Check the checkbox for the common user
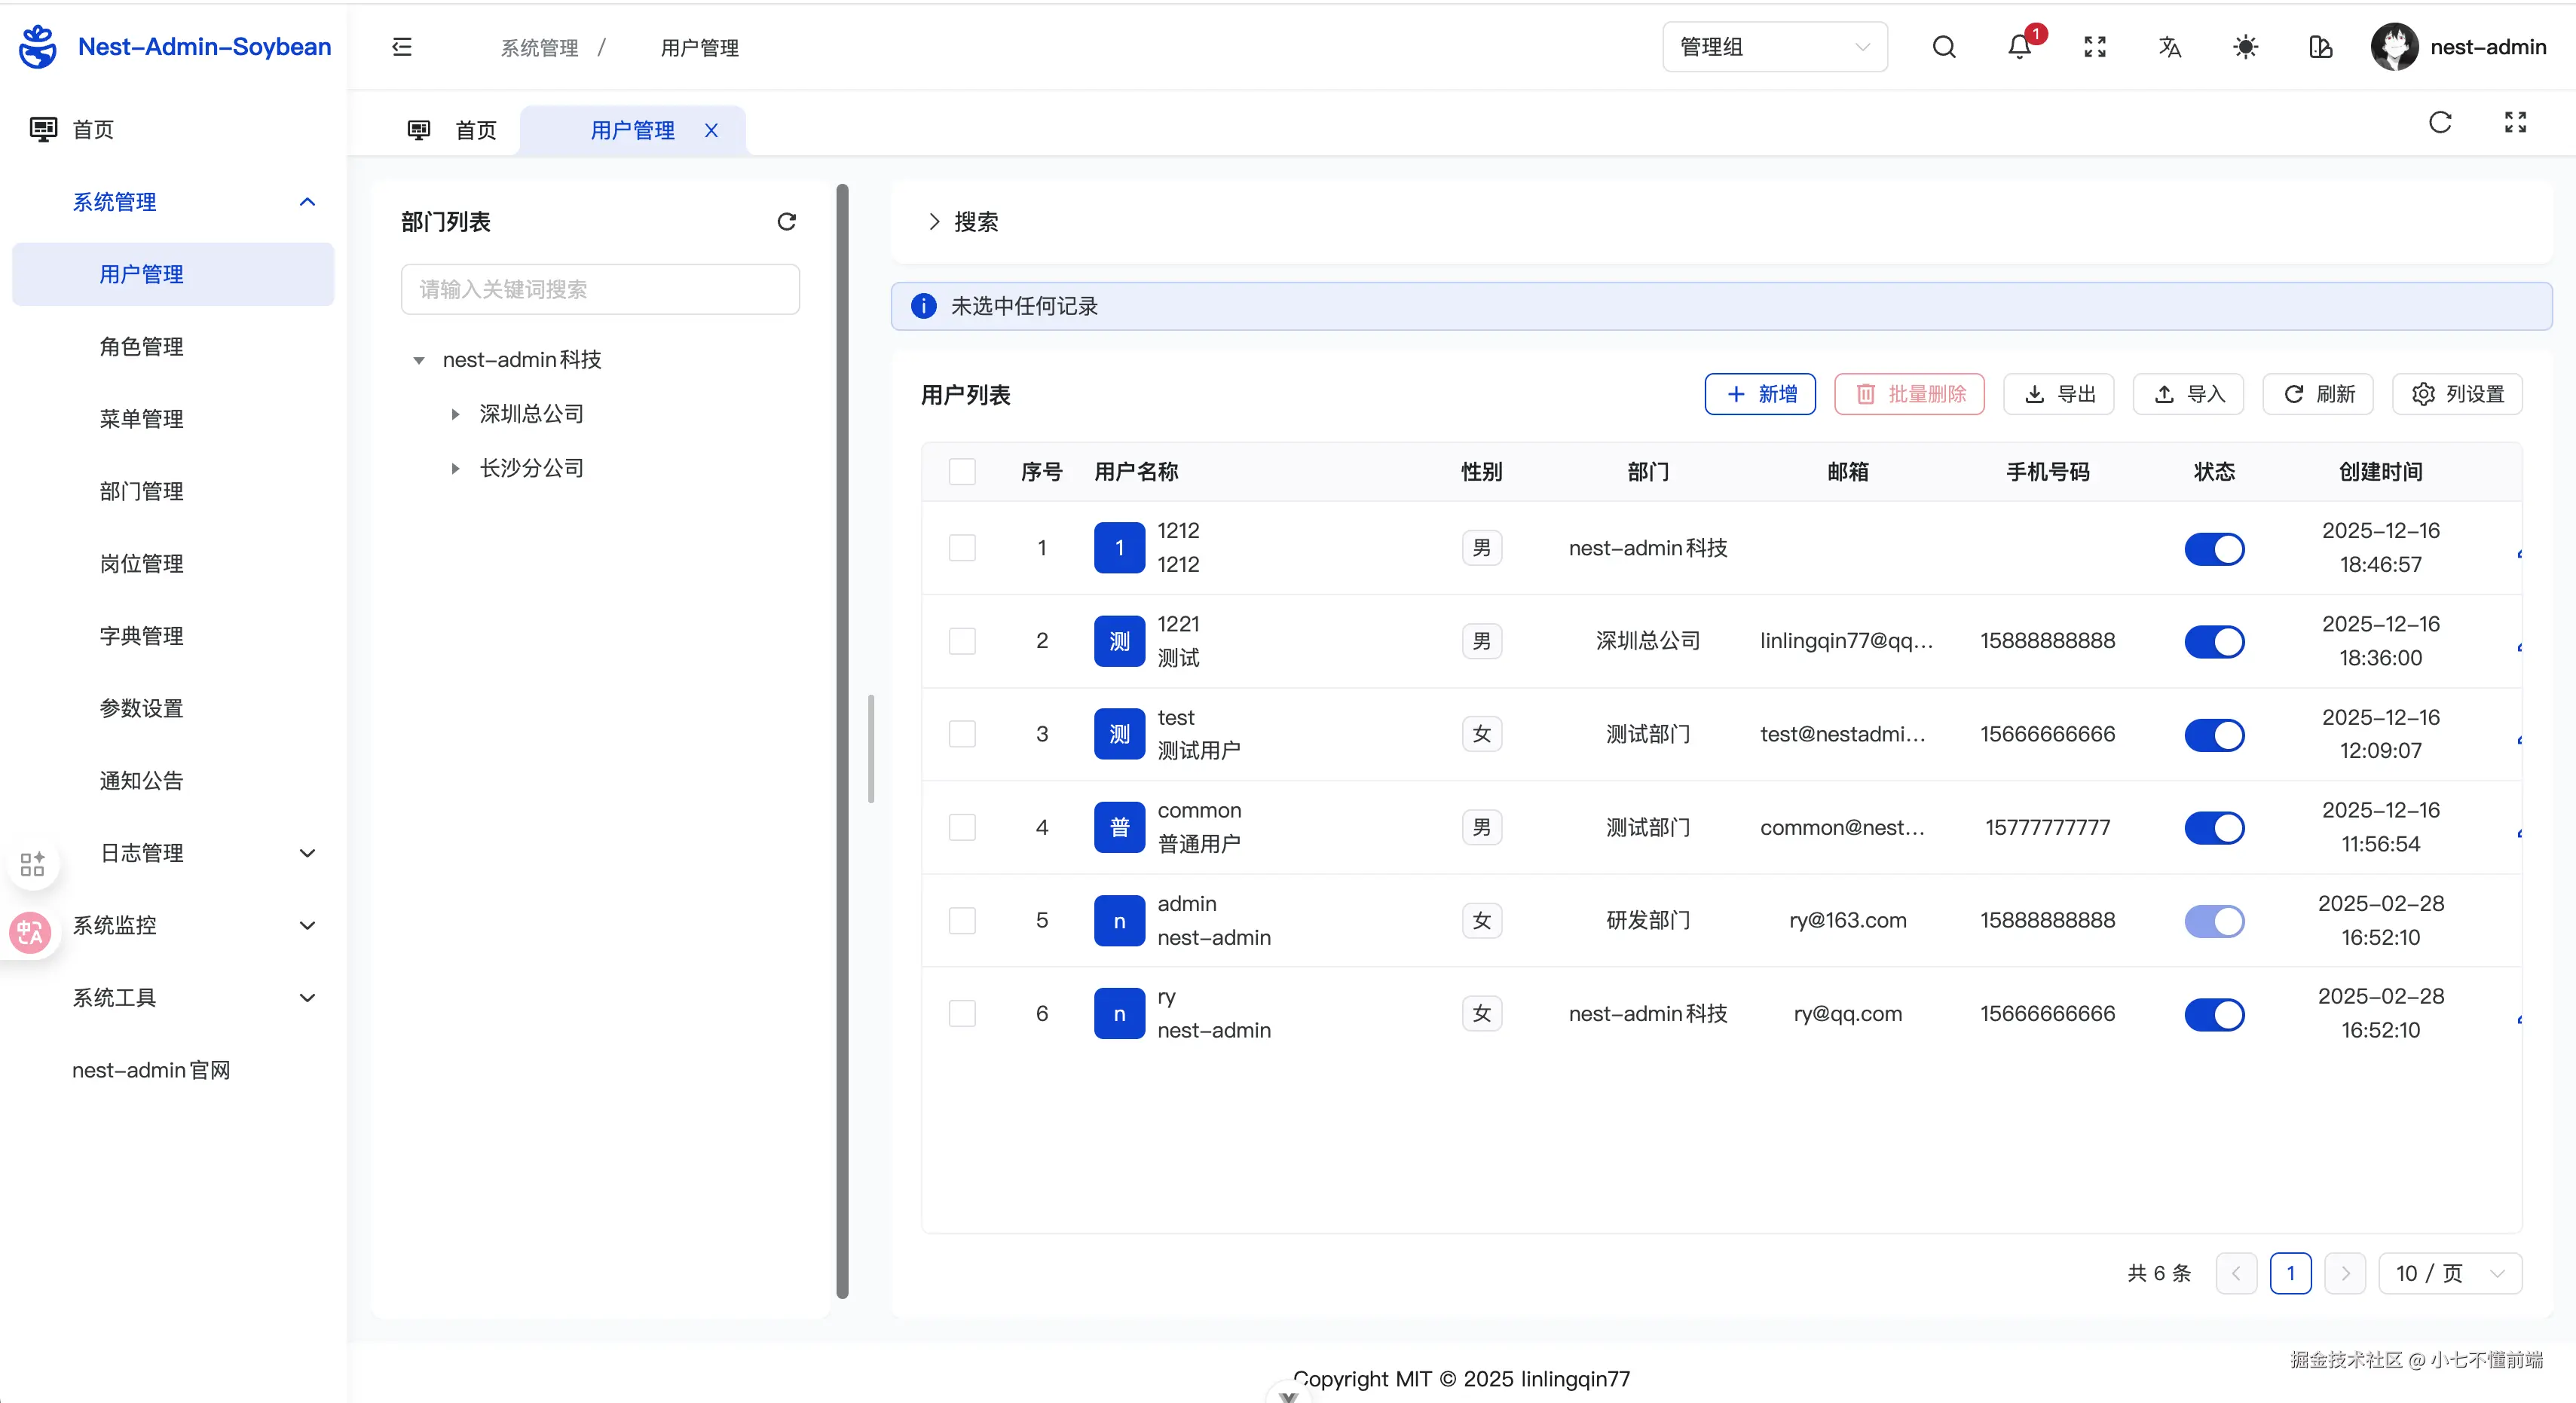Screen dimensions: 2576x1403 pyautogui.click(x=962, y=827)
